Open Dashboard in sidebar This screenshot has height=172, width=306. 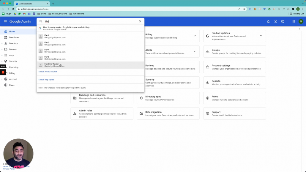[14, 37]
